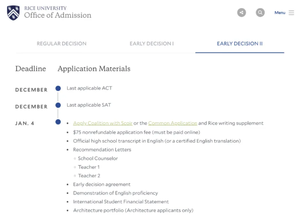Open search with the magnifier icon
This screenshot has width=298, height=220.
pyautogui.click(x=260, y=12)
